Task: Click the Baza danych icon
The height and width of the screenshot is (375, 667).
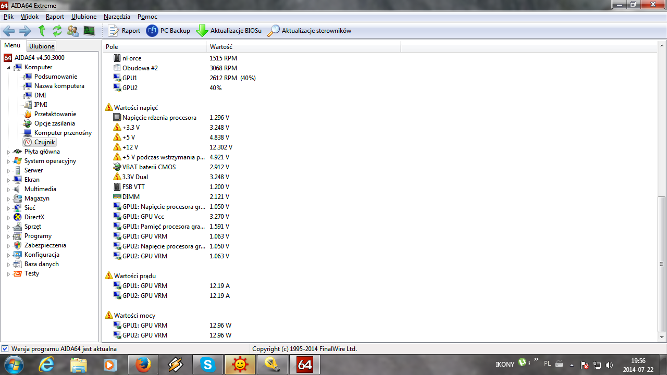Action: pos(18,264)
